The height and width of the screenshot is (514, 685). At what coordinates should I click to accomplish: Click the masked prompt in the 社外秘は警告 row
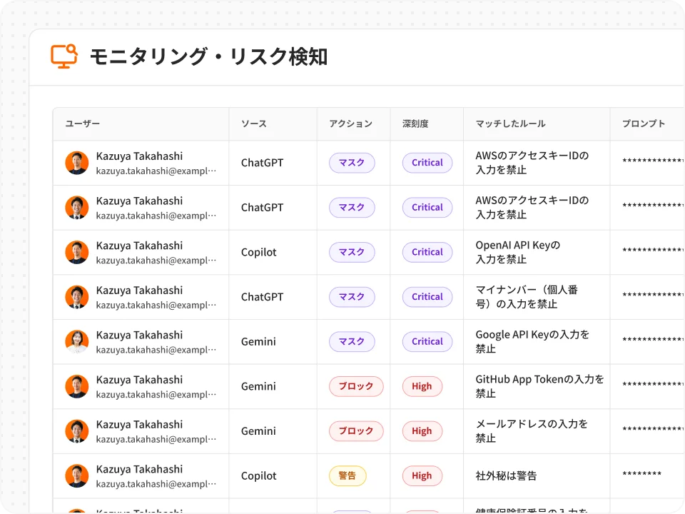[x=641, y=476]
